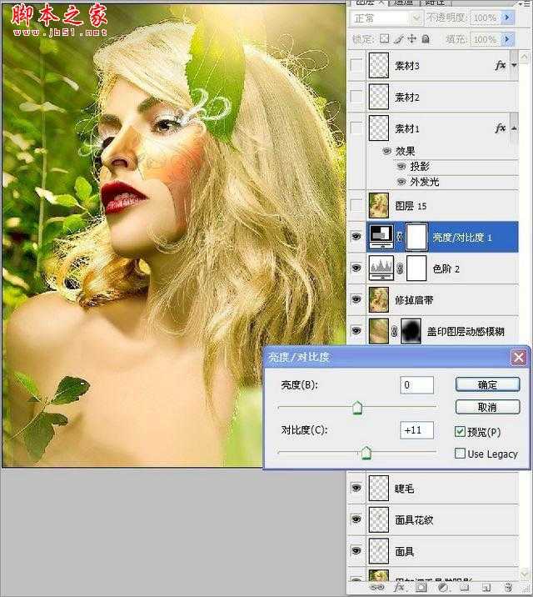Screen dimensions: 533x597
Task: Open the 不透明度 opacity slider arrow
Action: point(507,18)
